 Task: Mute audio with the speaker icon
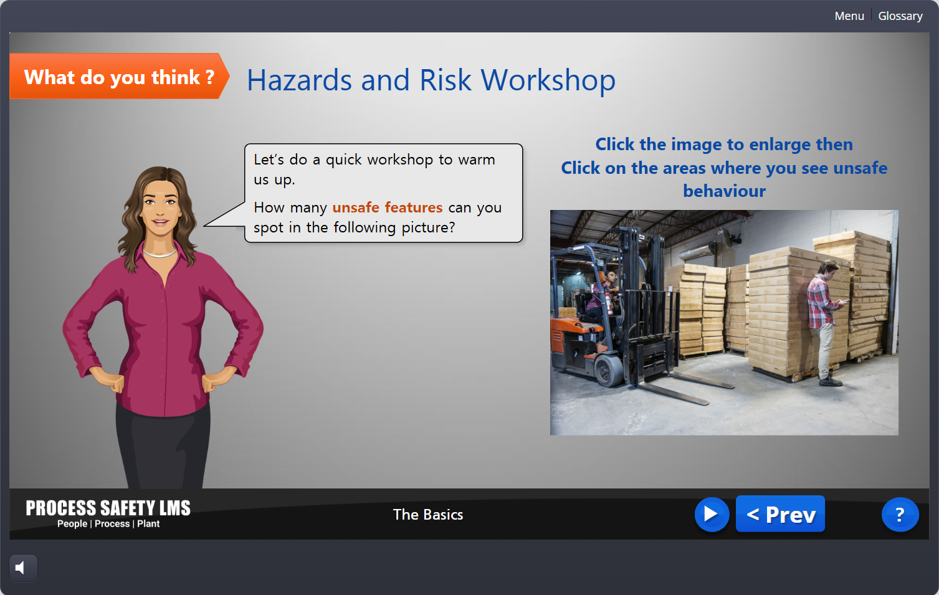pos(23,568)
